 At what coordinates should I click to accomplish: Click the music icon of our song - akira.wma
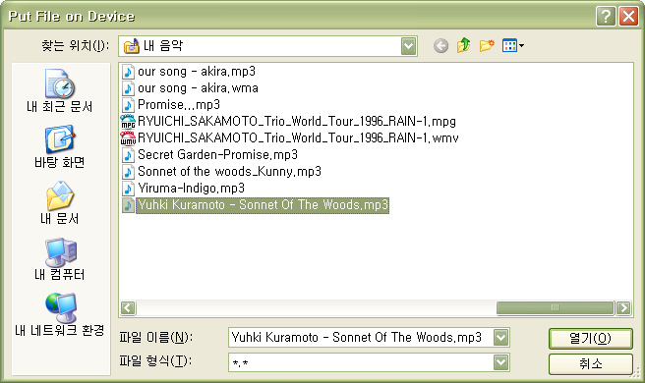pyautogui.click(x=128, y=88)
